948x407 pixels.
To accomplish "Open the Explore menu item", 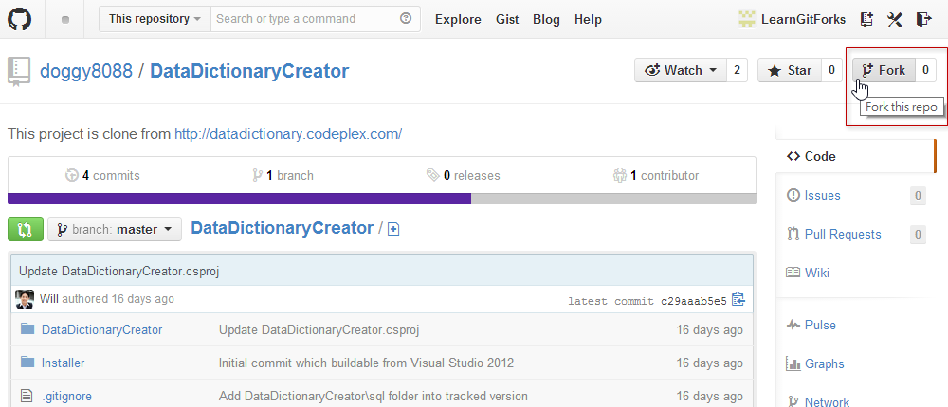I will click(x=458, y=19).
